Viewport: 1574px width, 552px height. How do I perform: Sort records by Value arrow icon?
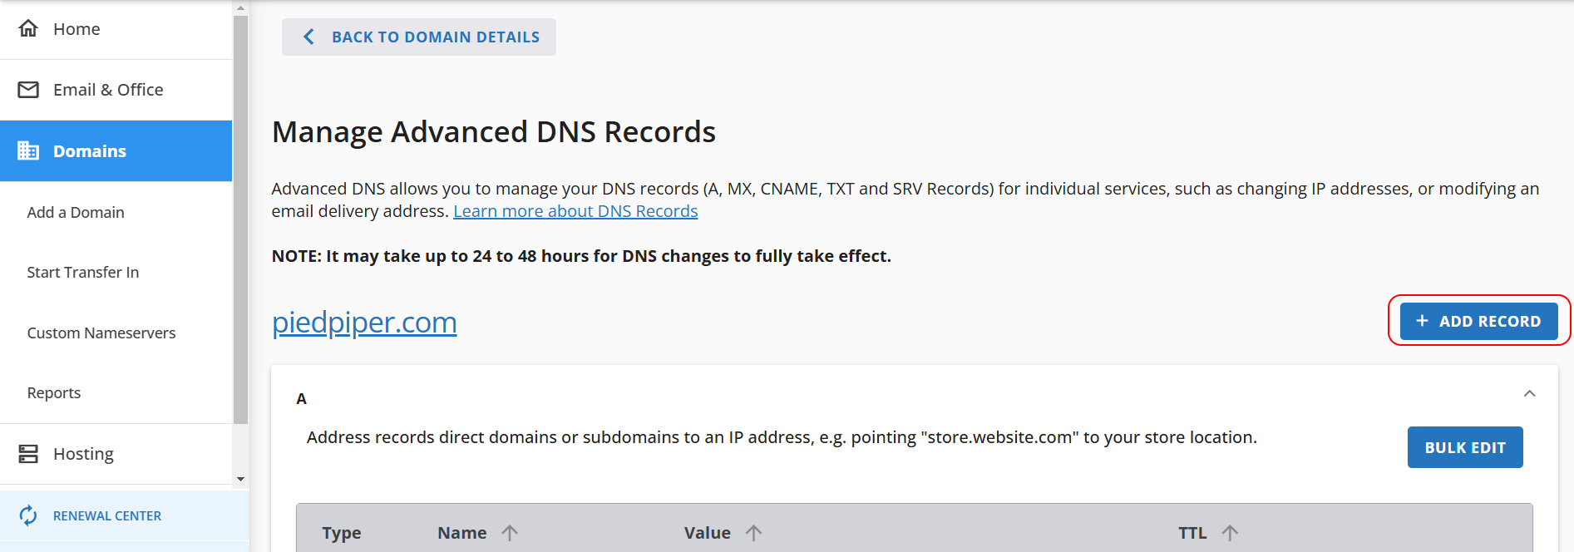coord(753,533)
